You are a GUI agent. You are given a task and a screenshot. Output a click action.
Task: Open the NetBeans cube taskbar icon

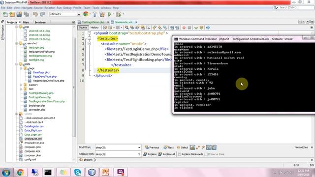pyautogui.click(x=92, y=173)
